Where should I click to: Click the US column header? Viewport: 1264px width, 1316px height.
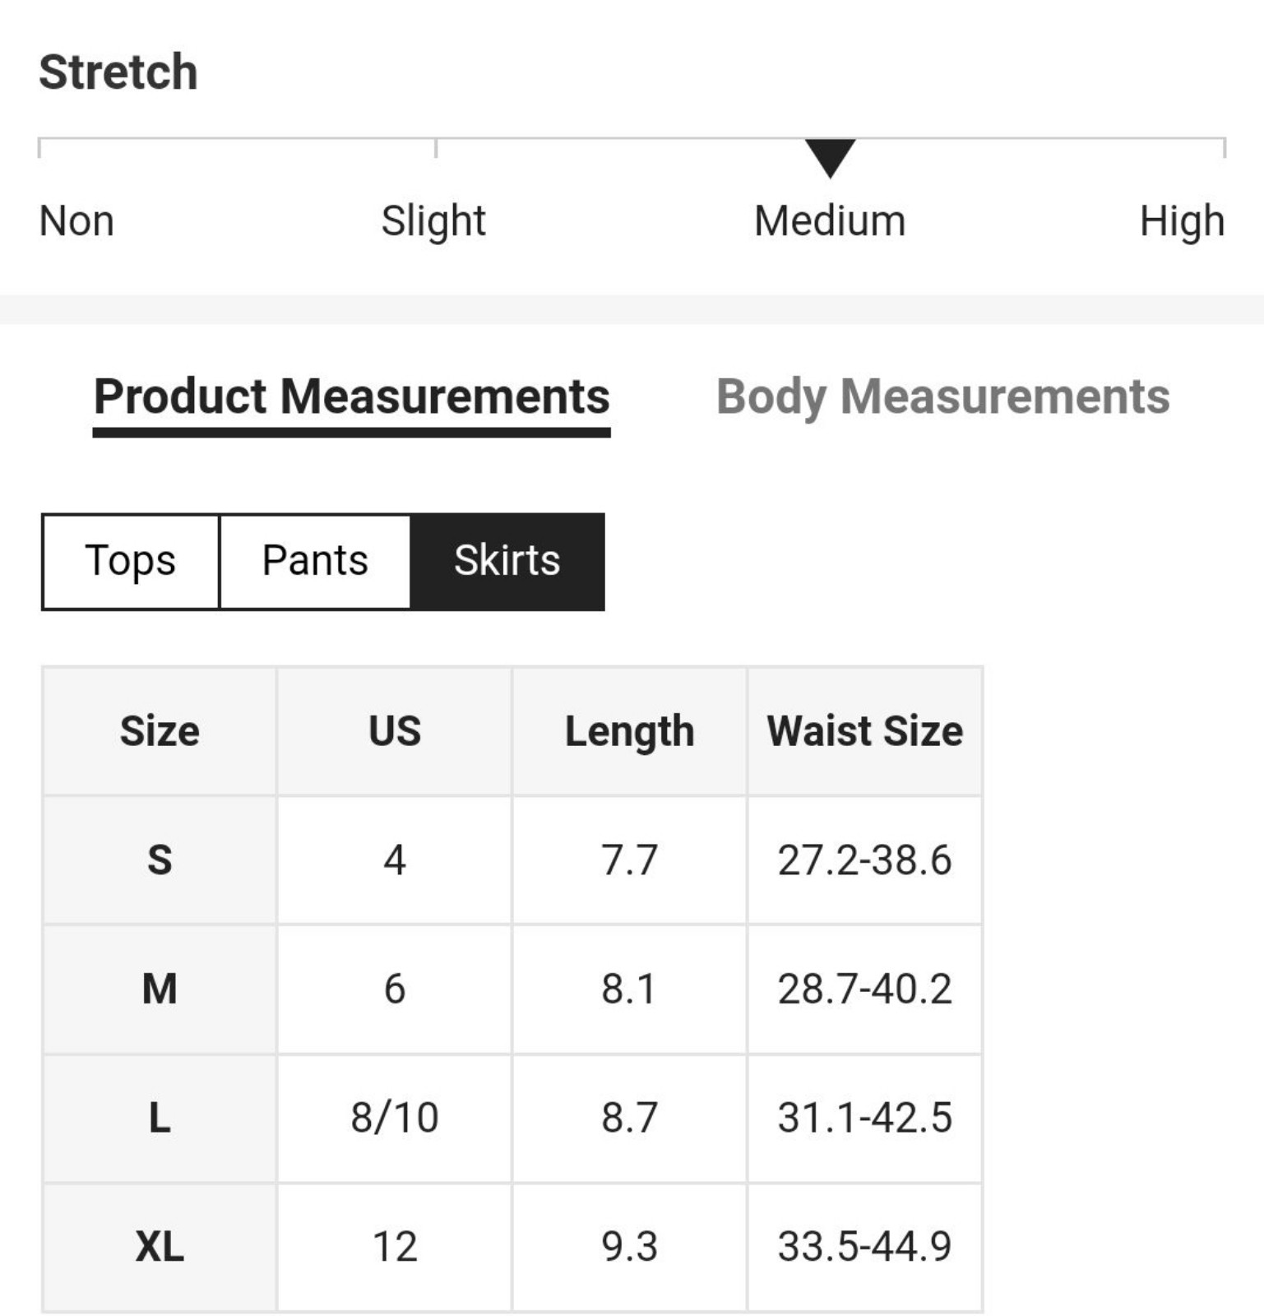click(x=395, y=731)
